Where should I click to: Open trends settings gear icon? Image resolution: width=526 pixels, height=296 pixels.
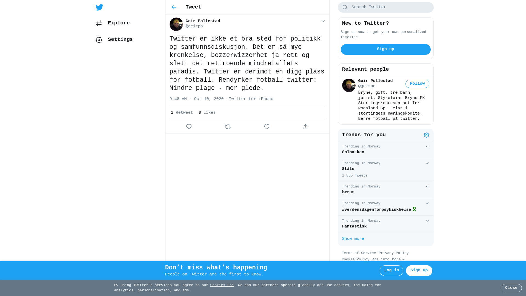click(x=426, y=135)
